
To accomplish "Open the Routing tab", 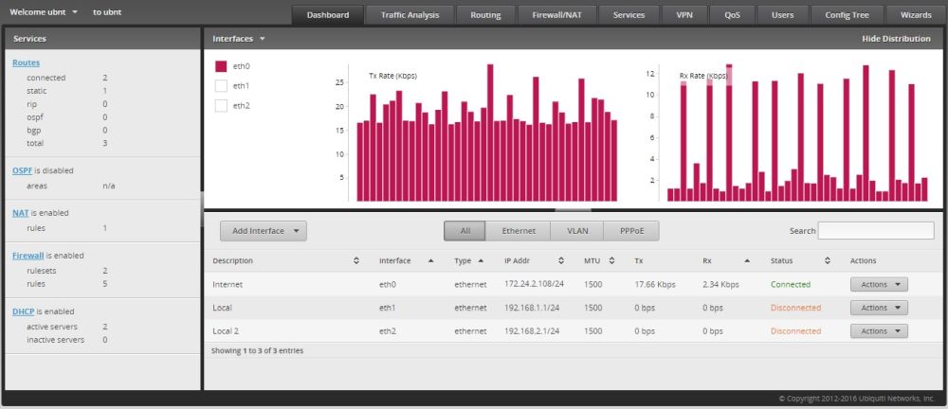I will [x=485, y=15].
